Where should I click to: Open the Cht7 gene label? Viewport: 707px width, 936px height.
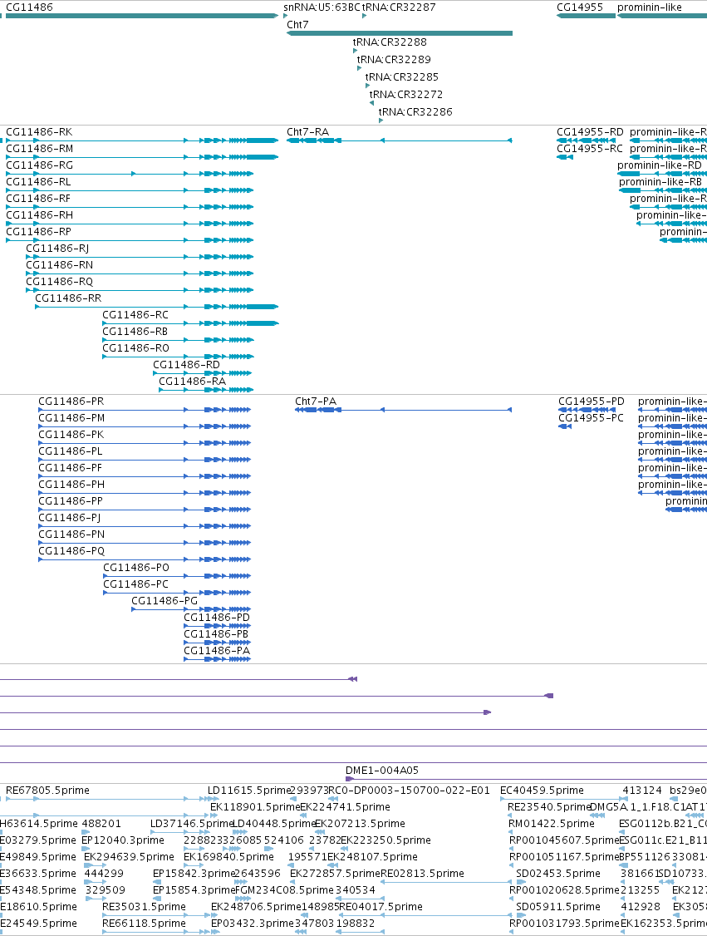297,24
